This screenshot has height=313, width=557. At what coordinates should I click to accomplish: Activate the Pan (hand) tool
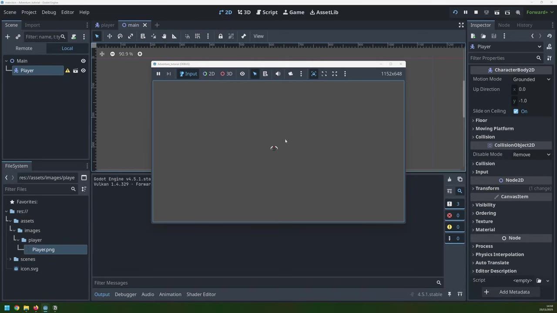[x=164, y=36]
